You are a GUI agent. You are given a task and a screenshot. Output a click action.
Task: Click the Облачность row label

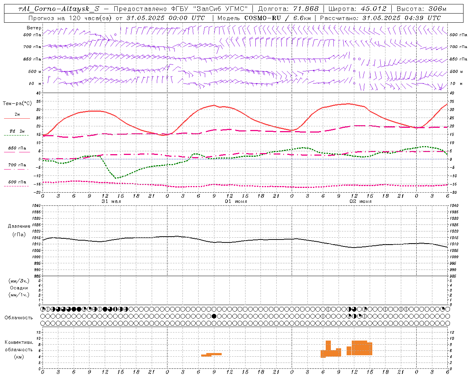pos(19,318)
